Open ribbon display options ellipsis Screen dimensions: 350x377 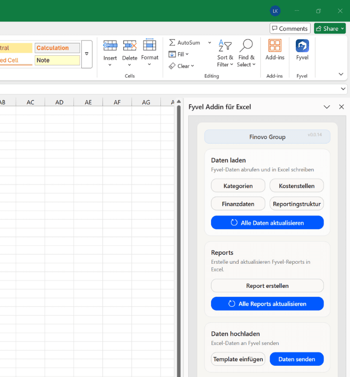coord(297,11)
